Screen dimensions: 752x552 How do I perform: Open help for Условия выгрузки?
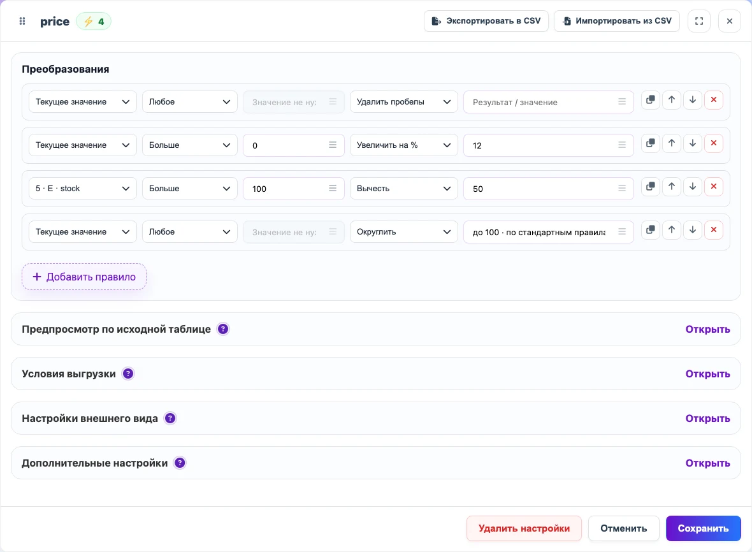click(128, 374)
